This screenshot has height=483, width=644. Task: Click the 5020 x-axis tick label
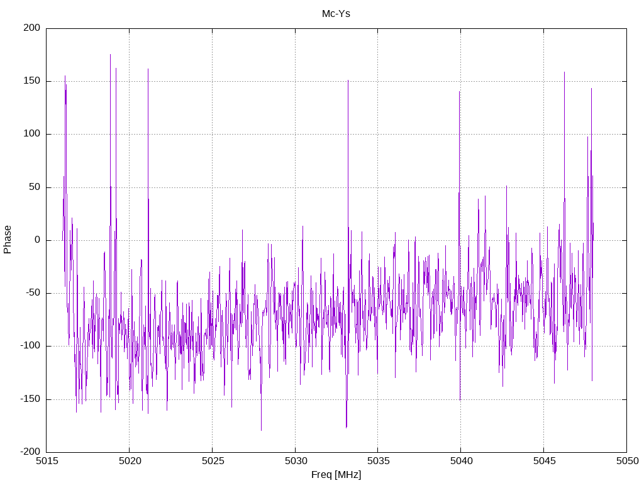click(130, 461)
